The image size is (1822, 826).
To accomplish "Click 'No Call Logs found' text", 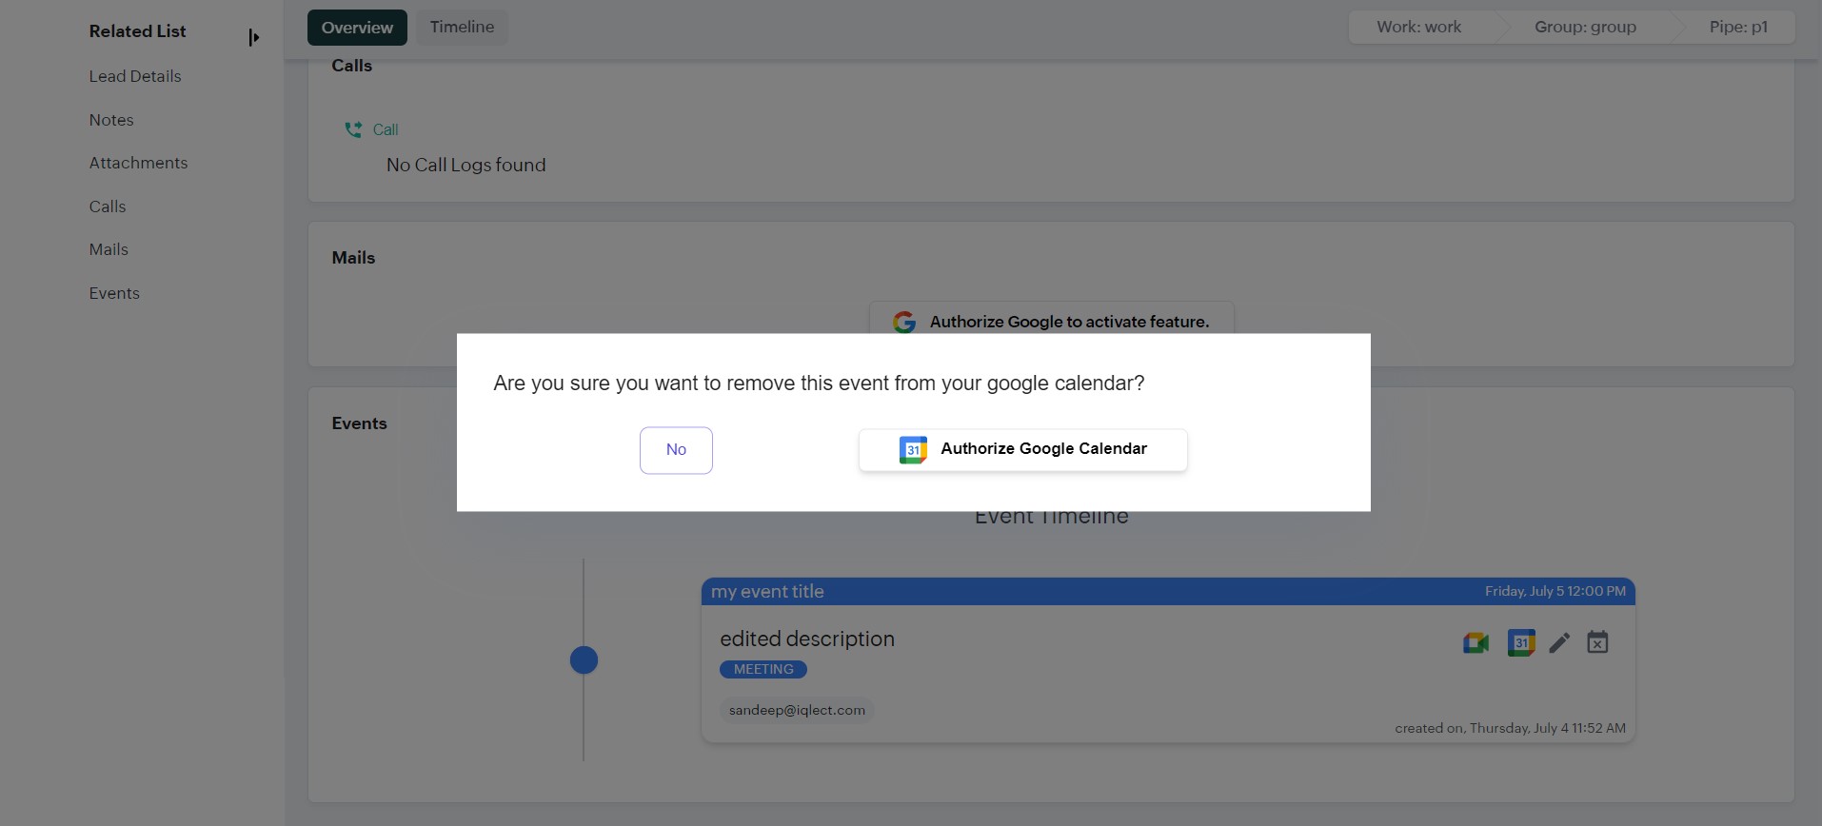I will click(x=466, y=165).
